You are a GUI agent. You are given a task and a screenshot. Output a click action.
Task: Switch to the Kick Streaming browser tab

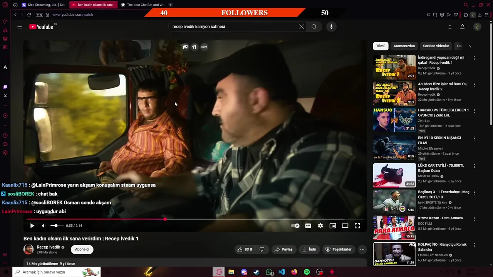pos(43,5)
